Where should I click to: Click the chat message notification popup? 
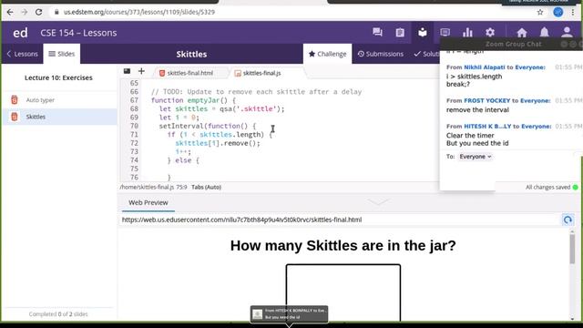[289, 313]
